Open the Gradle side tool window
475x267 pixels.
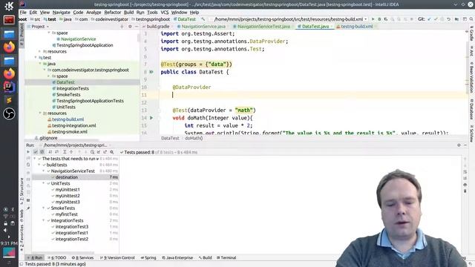tap(471, 34)
